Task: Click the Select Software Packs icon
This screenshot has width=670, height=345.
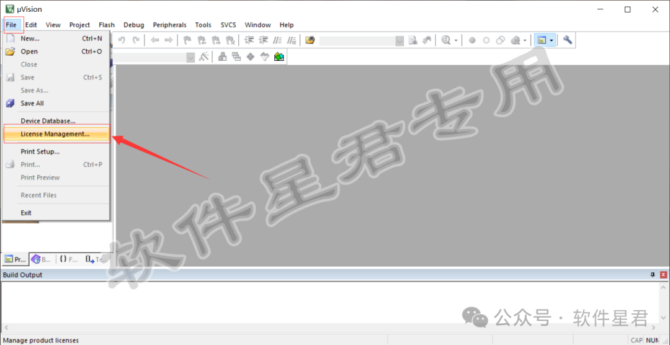Action: [265, 56]
